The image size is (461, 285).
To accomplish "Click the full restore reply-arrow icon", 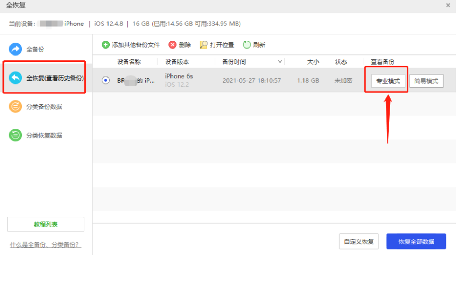I will click(x=15, y=78).
